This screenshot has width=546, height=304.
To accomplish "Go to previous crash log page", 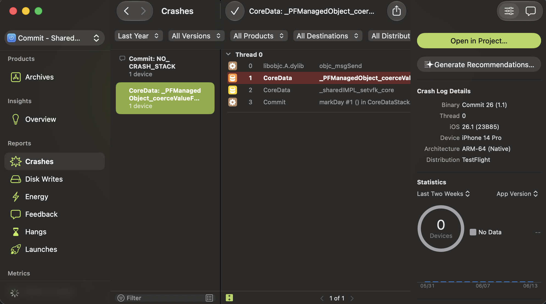I will [322, 298].
